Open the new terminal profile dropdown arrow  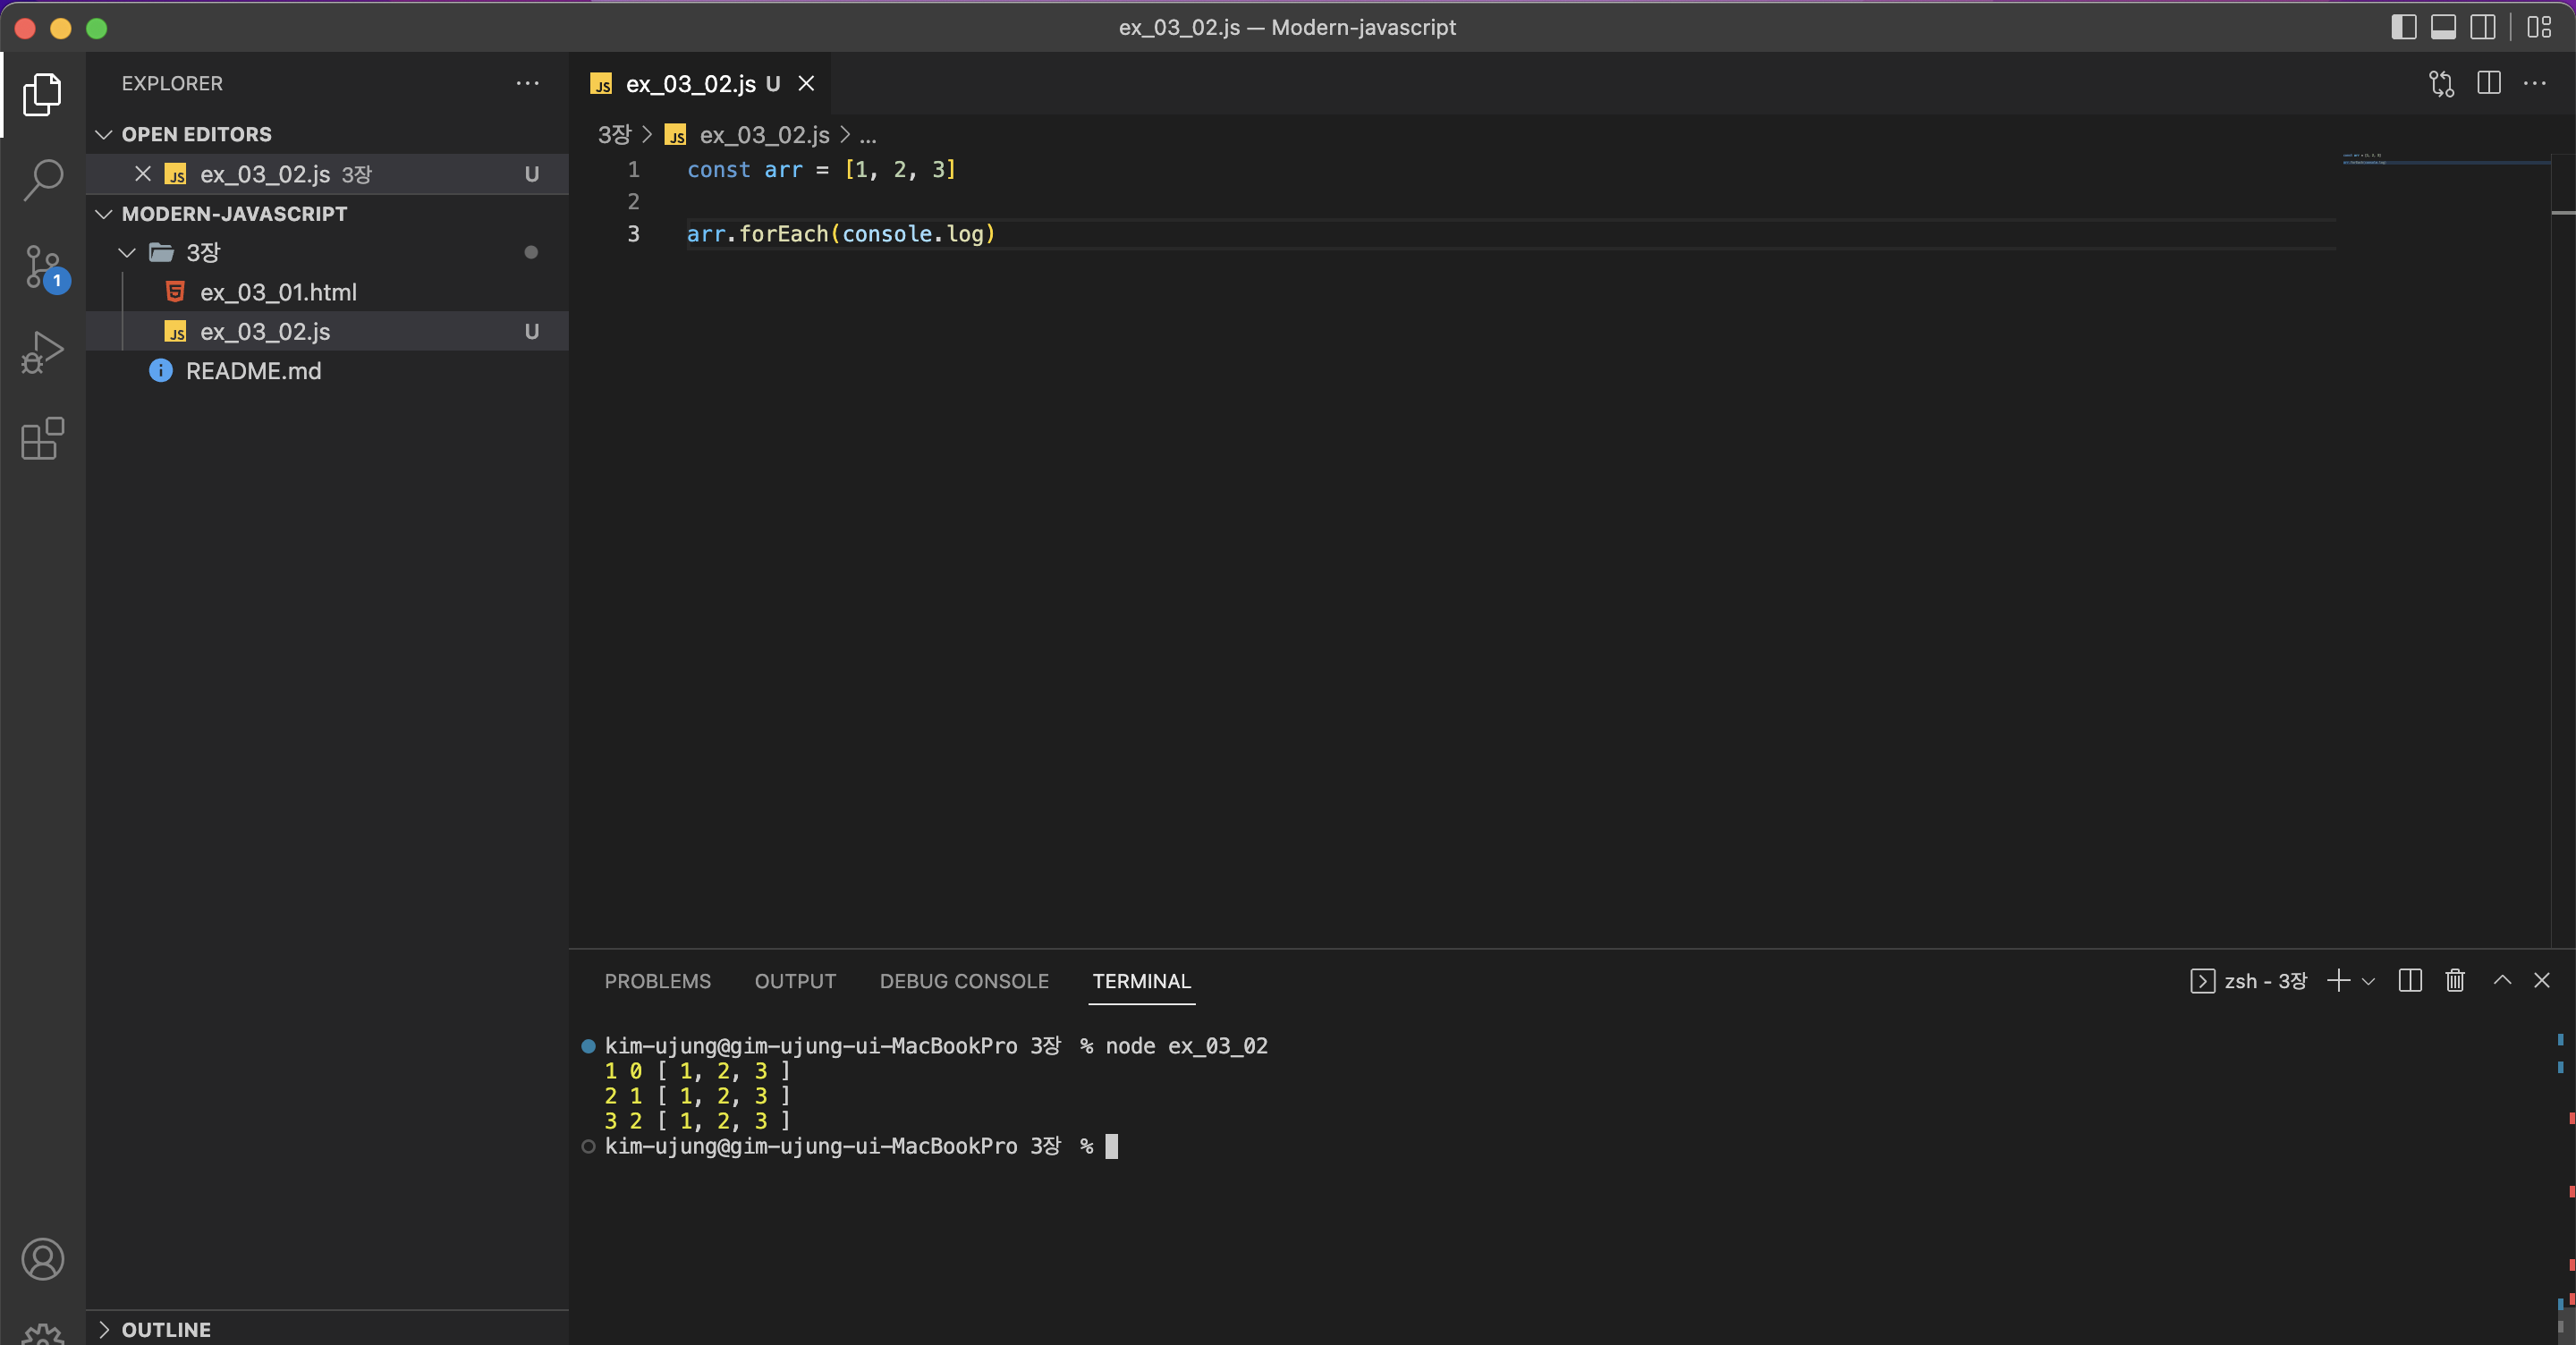pos(2368,981)
